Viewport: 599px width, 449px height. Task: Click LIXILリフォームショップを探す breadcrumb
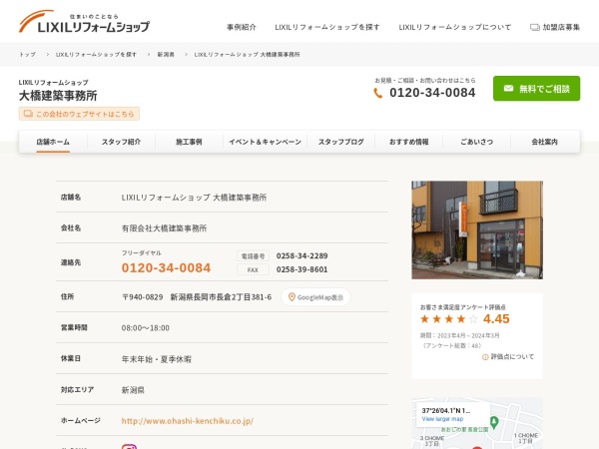tap(96, 55)
